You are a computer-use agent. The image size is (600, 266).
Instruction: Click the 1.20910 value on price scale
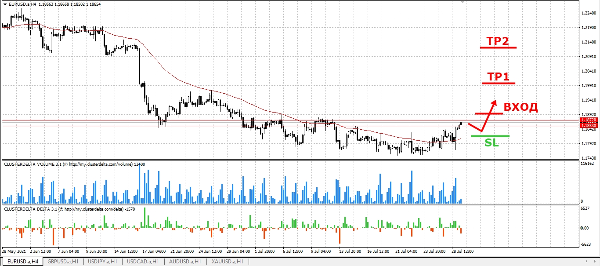point(588,57)
